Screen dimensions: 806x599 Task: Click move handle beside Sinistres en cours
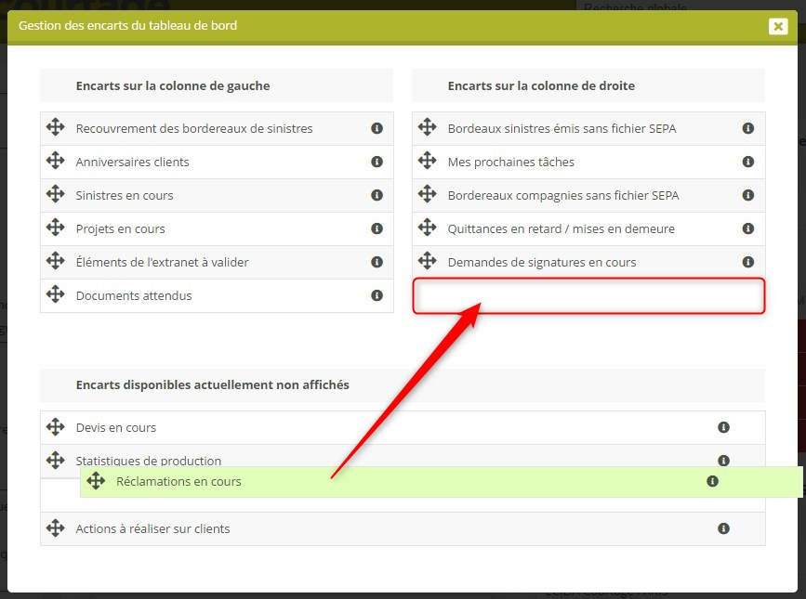[55, 195]
